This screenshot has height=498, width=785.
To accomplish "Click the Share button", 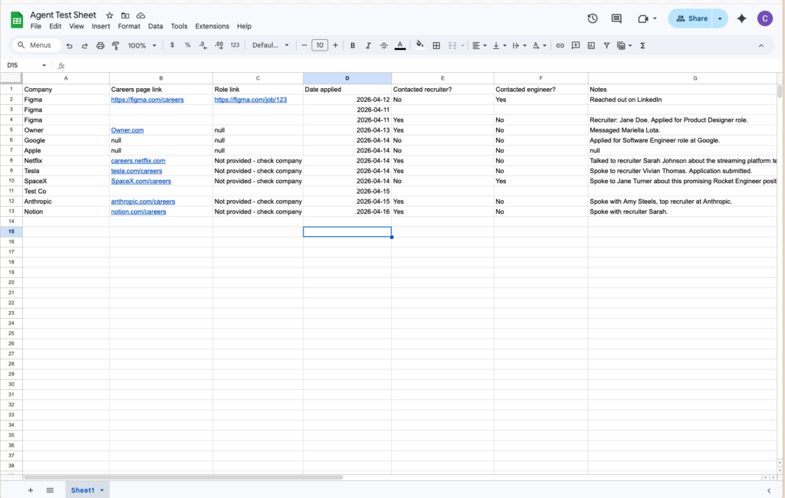I will point(691,18).
